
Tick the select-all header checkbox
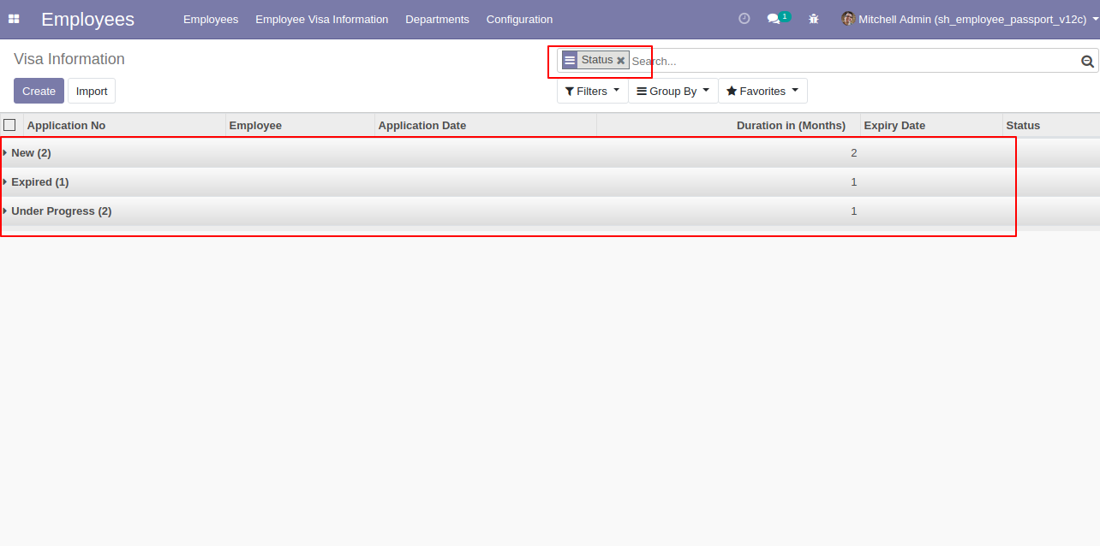9,125
